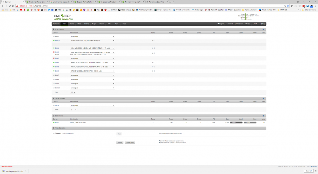Open the Chrome menu (three dots)
318x174 pixels.
pos(315,6)
